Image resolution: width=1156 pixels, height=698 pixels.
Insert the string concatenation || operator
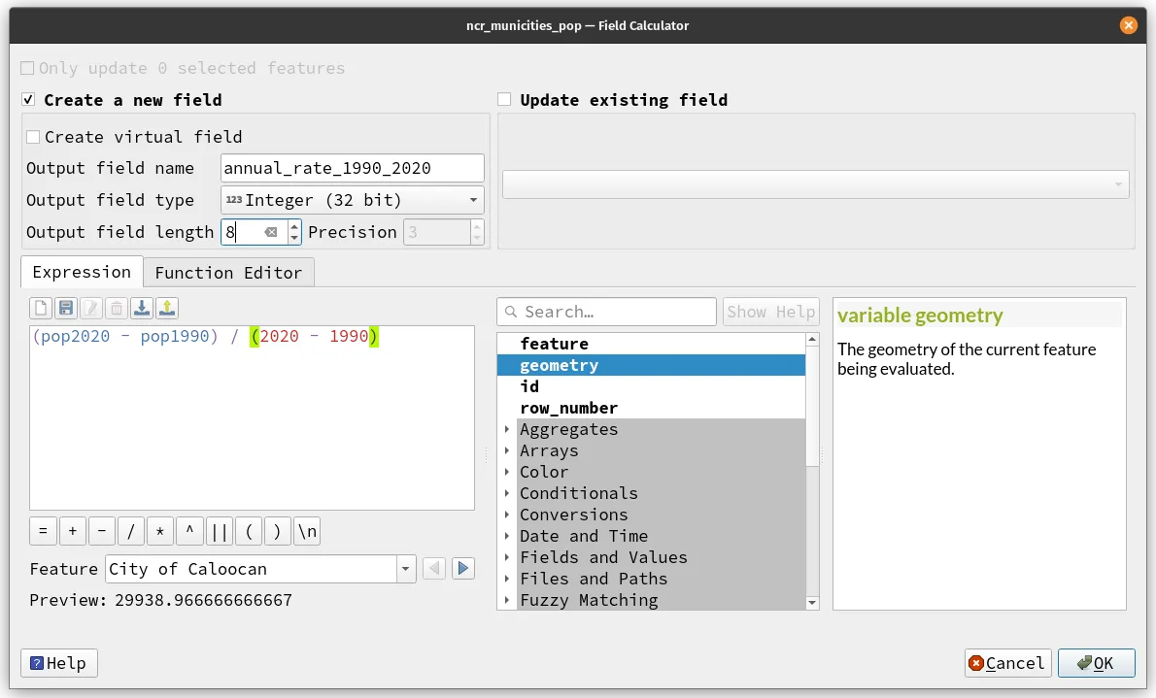tap(220, 531)
